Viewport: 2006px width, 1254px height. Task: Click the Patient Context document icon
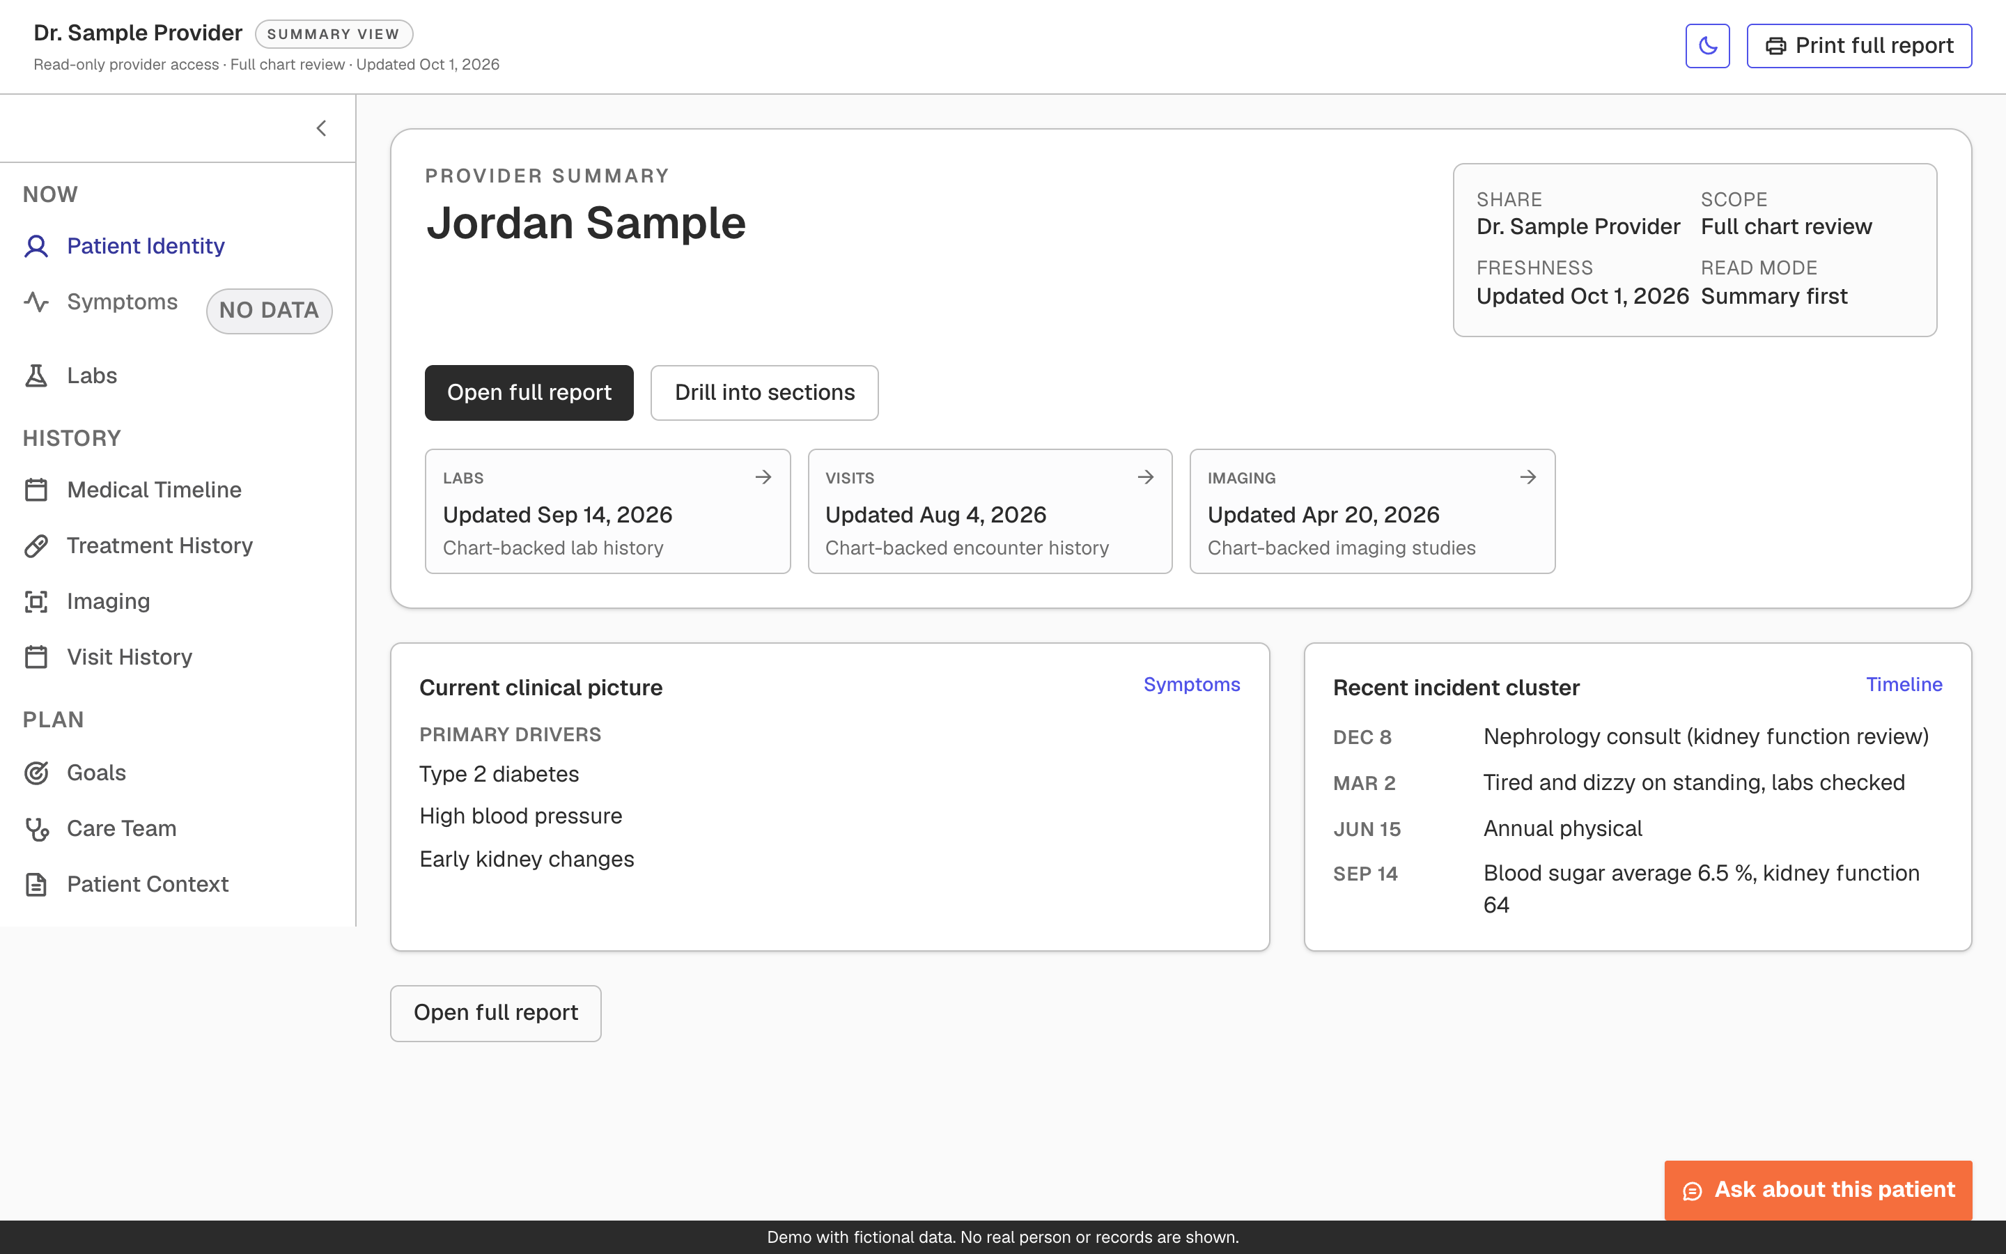click(x=36, y=884)
